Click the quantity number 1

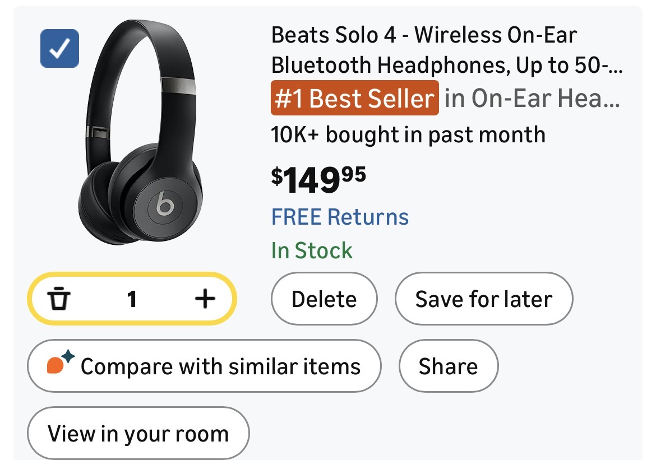point(132,299)
